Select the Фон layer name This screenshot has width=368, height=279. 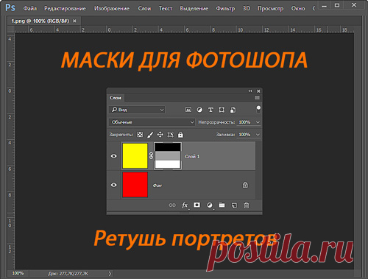click(x=158, y=186)
